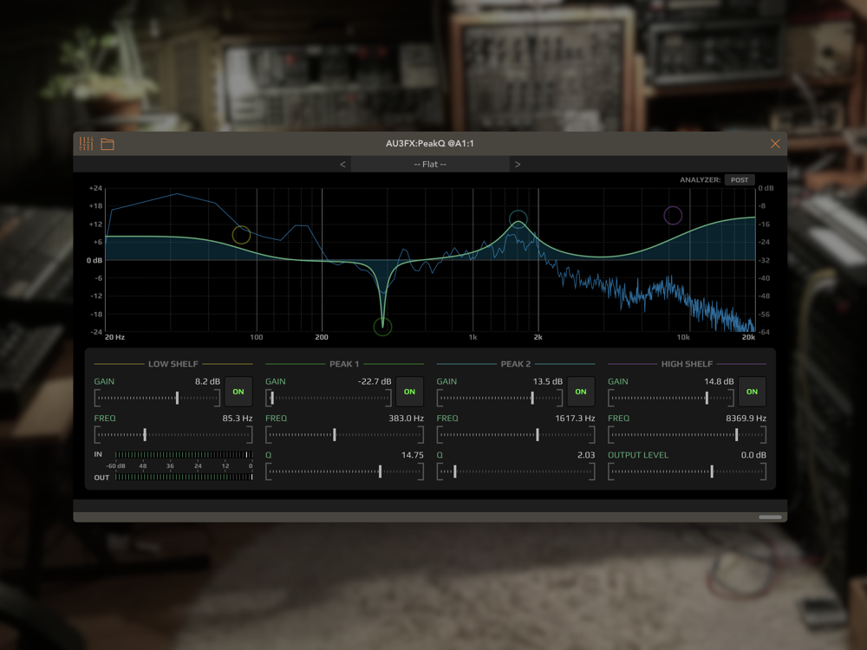
Task: Select the purple High Shelf node on graph
Action: click(x=673, y=215)
